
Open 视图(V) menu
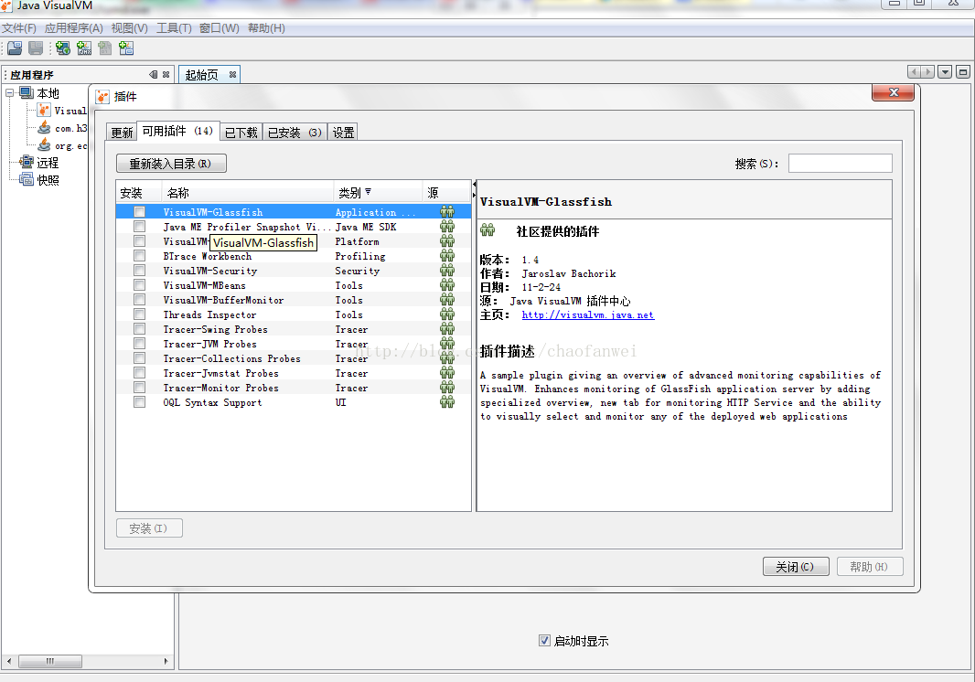(x=129, y=28)
